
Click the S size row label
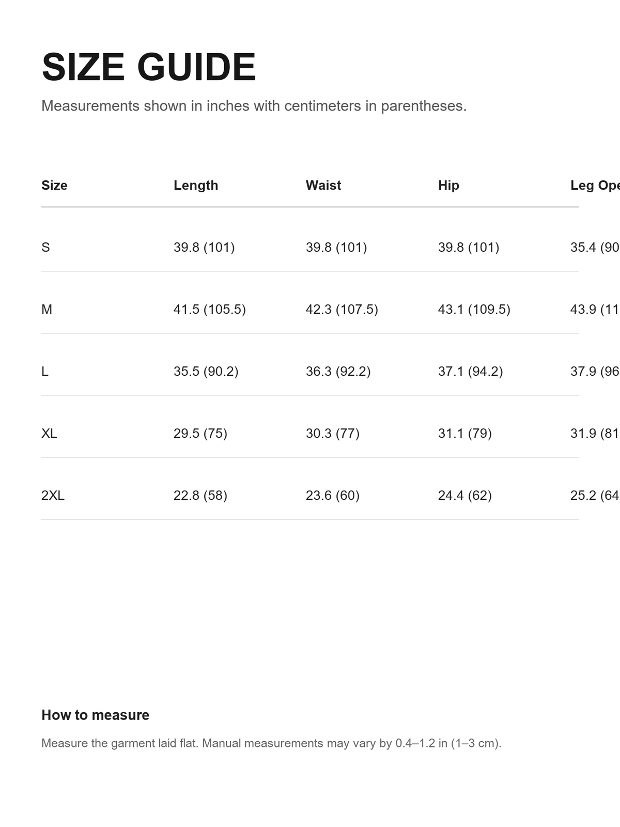[x=45, y=247]
